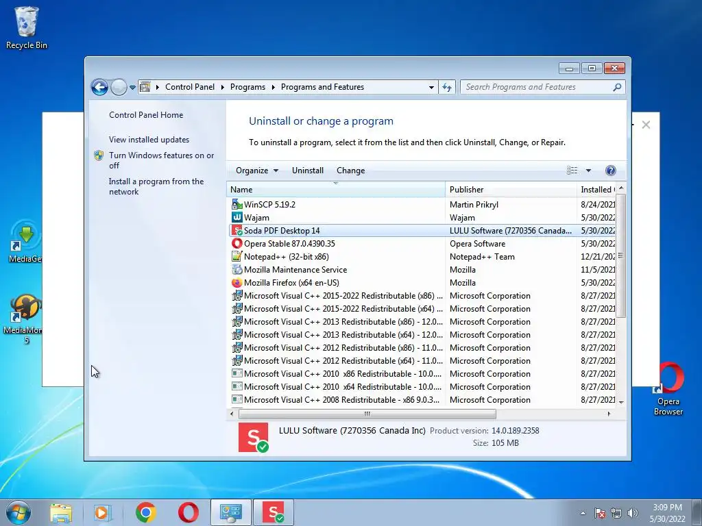Click the horizontal scrollbar thumb
This screenshot has width=702, height=526.
[367, 414]
